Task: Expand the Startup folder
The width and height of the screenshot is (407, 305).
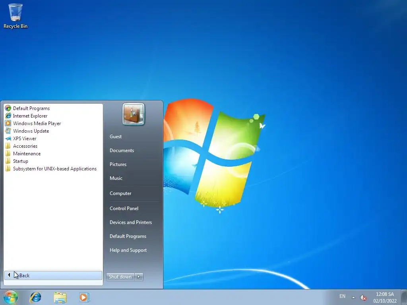Action: click(x=21, y=161)
